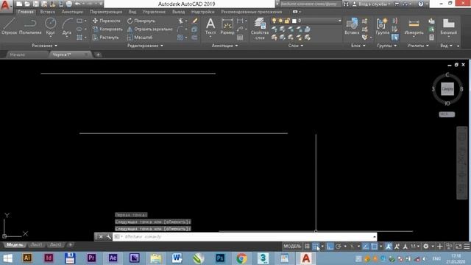The height and width of the screenshot is (265, 471).
Task: Click the hatch tool icon in Рисование
Action: click(79, 38)
